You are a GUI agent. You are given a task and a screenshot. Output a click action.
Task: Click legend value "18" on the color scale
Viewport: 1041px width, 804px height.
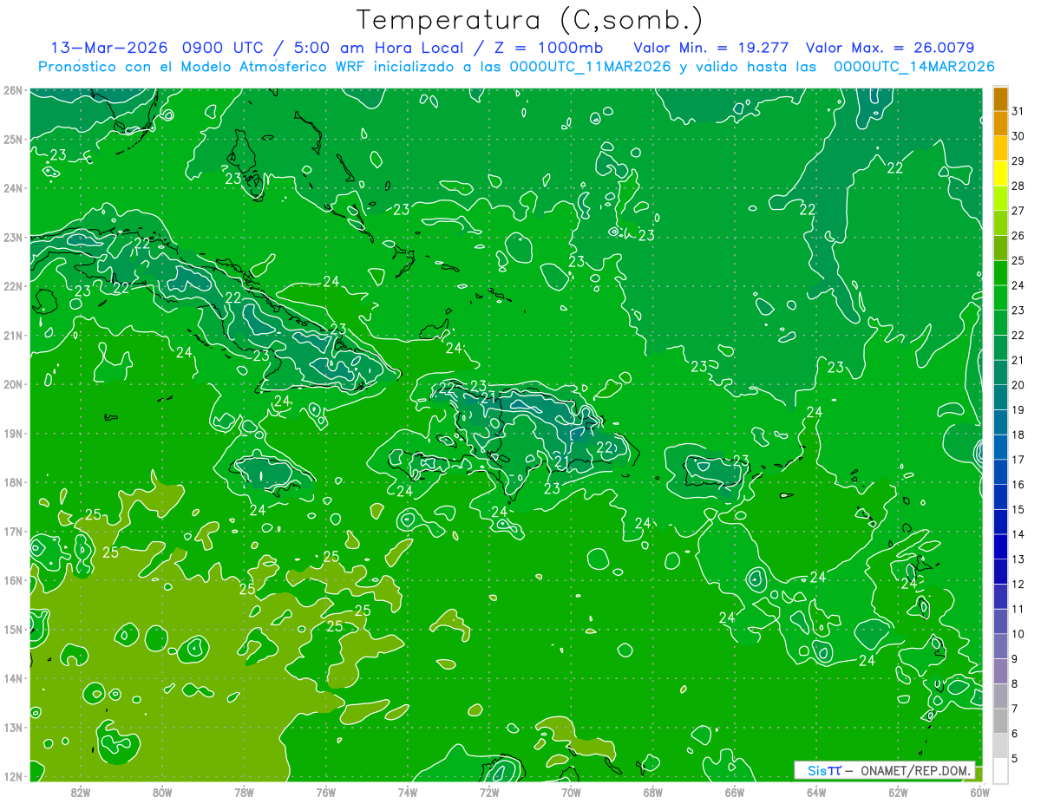pyautogui.click(x=1018, y=435)
